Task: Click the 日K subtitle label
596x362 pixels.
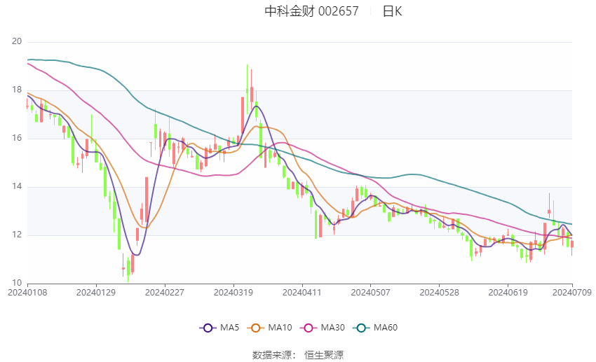Action: coord(392,11)
